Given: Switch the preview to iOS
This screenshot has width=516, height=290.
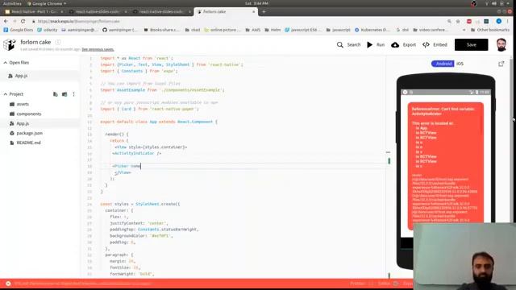Looking at the screenshot, I should pos(460,64).
